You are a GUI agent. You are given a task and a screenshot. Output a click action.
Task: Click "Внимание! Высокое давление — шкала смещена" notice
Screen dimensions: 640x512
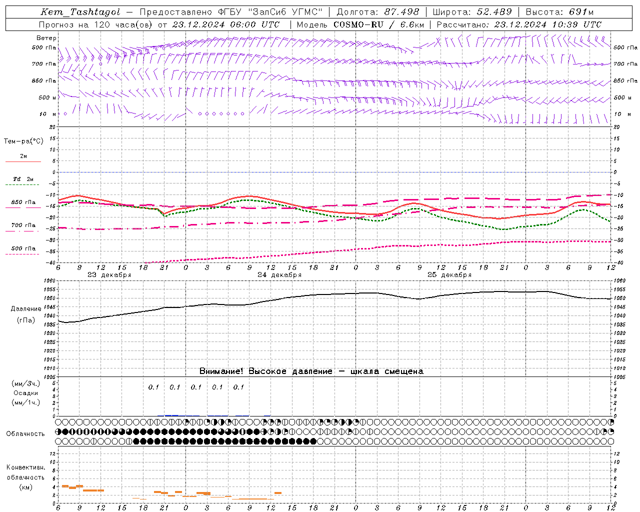click(311, 371)
